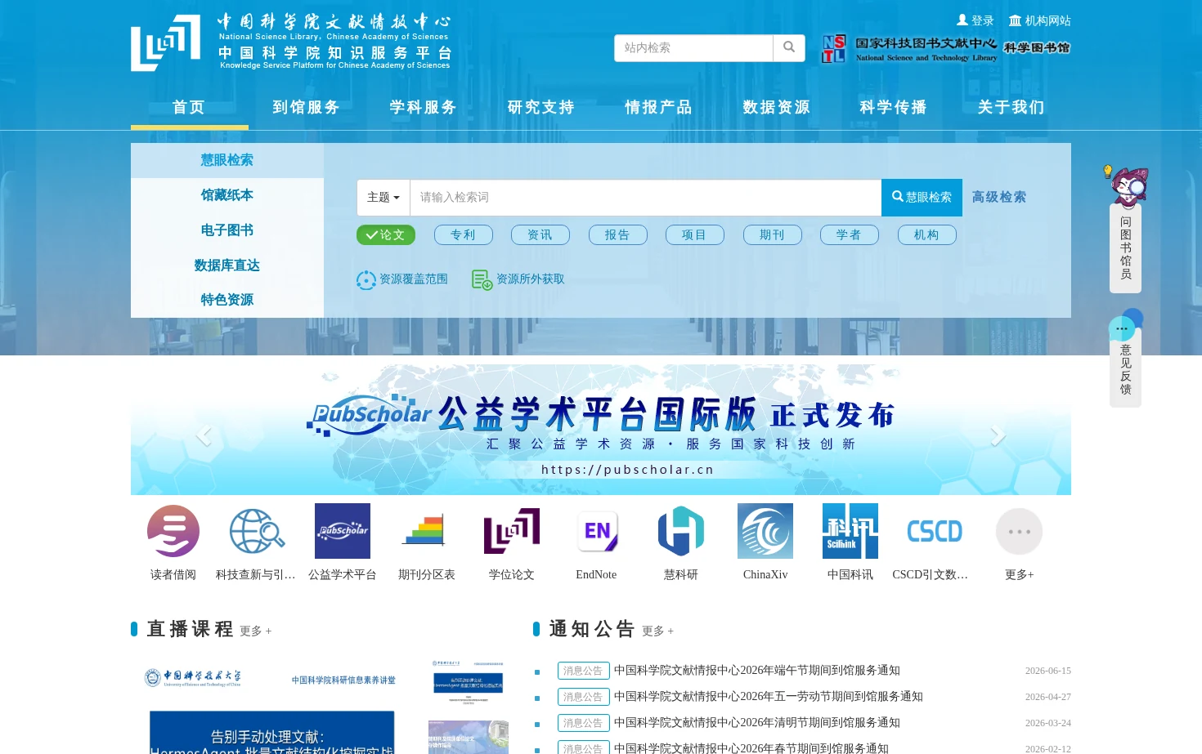Open the 数据资源 navigation menu

click(777, 107)
